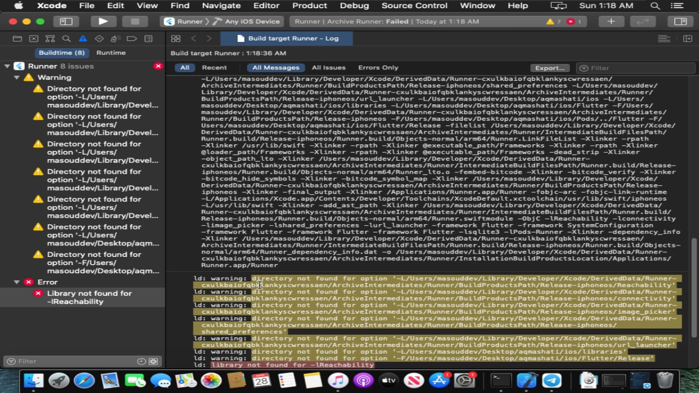Open the Editor menu

coord(266,5)
